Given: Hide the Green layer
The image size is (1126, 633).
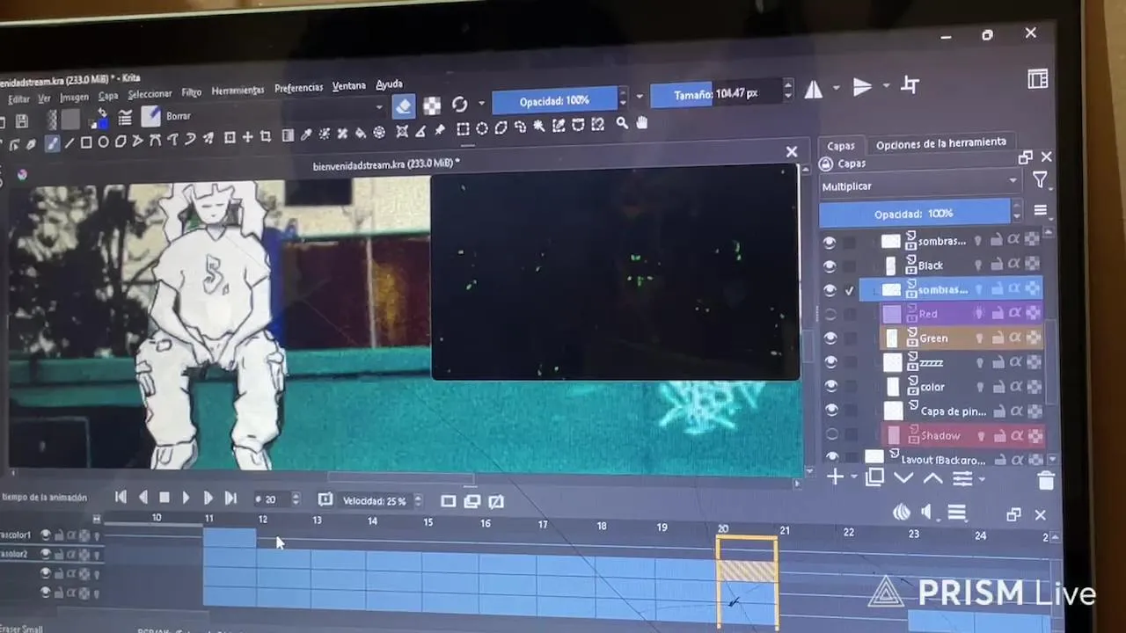Looking at the screenshot, I should [830, 338].
